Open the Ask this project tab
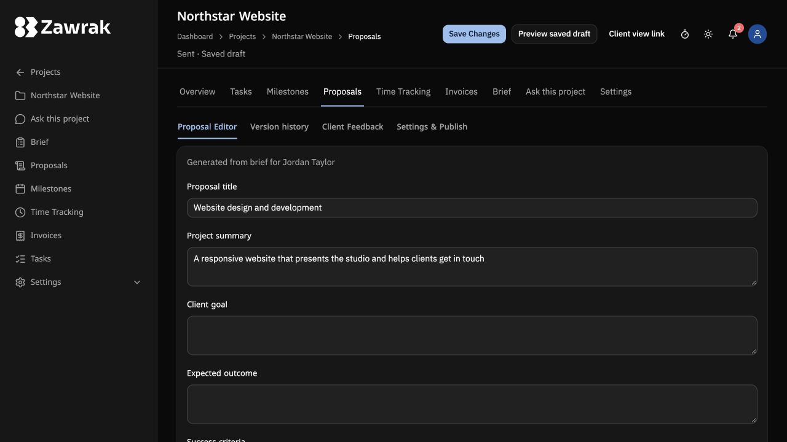Screen dimensions: 787x442 click(555, 91)
